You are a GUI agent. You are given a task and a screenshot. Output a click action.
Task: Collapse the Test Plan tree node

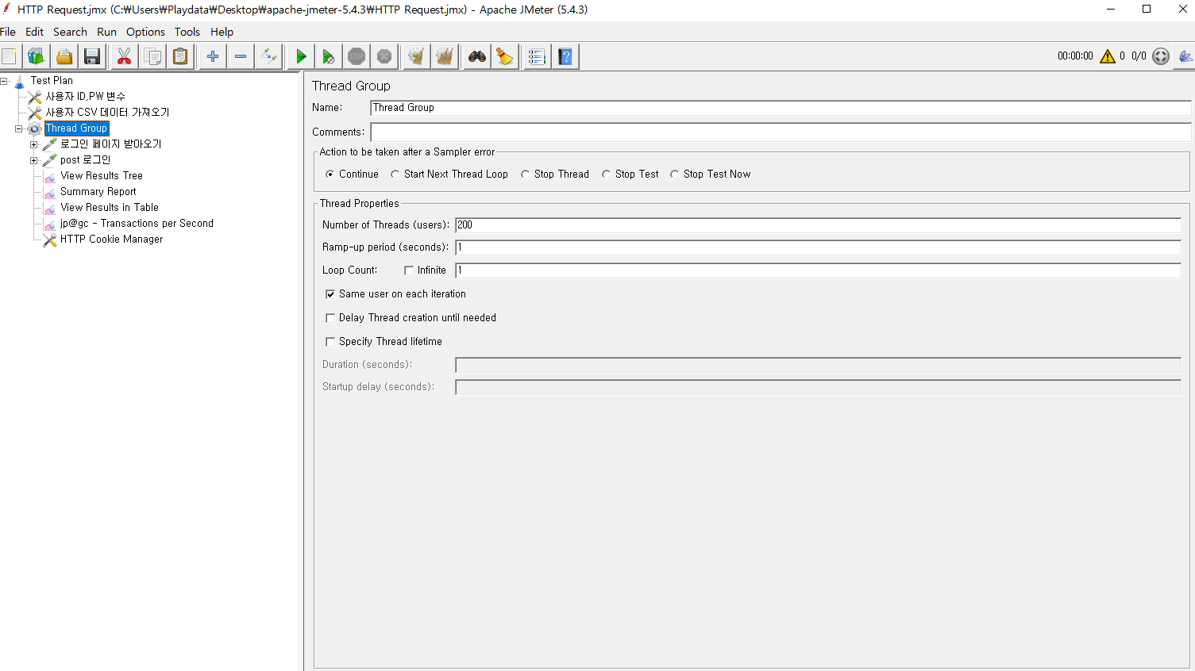[x=4, y=81]
